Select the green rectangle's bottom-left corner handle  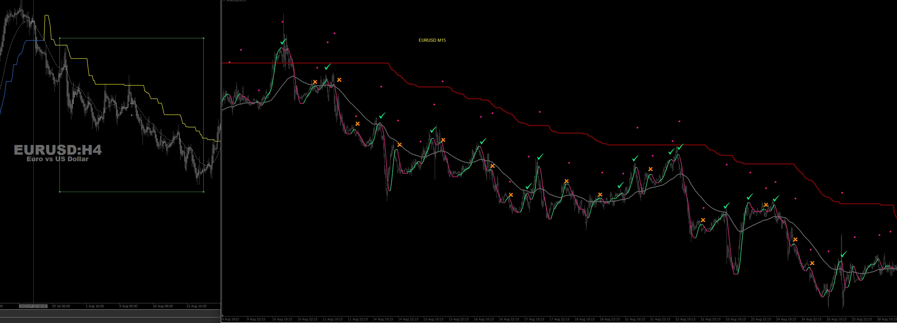coord(60,192)
